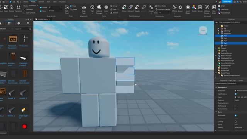247x139 pixels.
Task: Click the Undo arrow in title bar
Action: [18, 2]
